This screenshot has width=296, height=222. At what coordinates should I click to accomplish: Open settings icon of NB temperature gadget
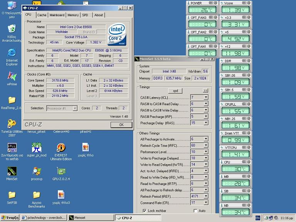pos(244,205)
